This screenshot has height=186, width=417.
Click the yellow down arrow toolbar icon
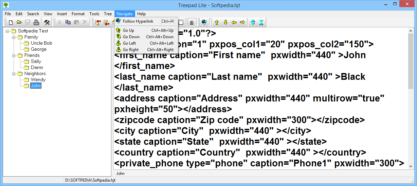coord(225,22)
